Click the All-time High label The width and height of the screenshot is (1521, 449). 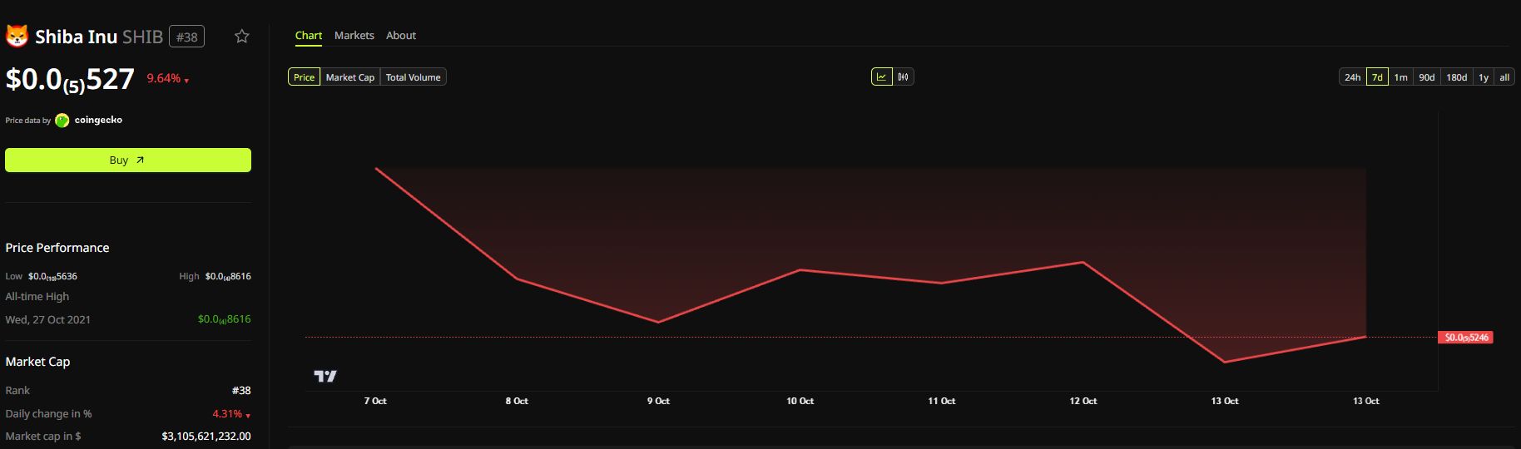[x=37, y=296]
